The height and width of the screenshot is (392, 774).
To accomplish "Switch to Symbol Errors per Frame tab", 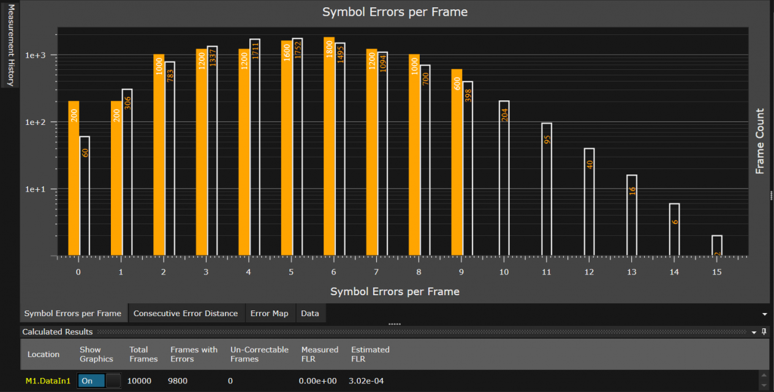I will click(x=73, y=313).
